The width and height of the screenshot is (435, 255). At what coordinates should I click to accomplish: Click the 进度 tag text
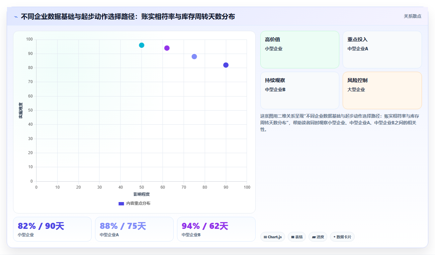pyautogui.click(x=320, y=237)
